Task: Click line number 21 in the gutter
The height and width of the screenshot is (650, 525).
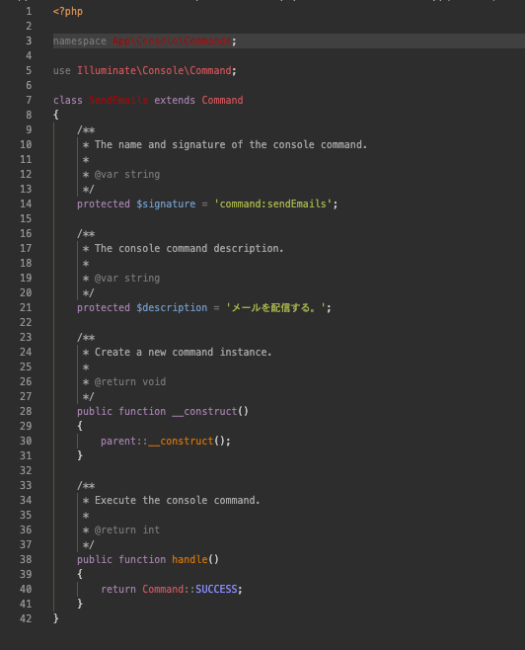Action: point(26,307)
